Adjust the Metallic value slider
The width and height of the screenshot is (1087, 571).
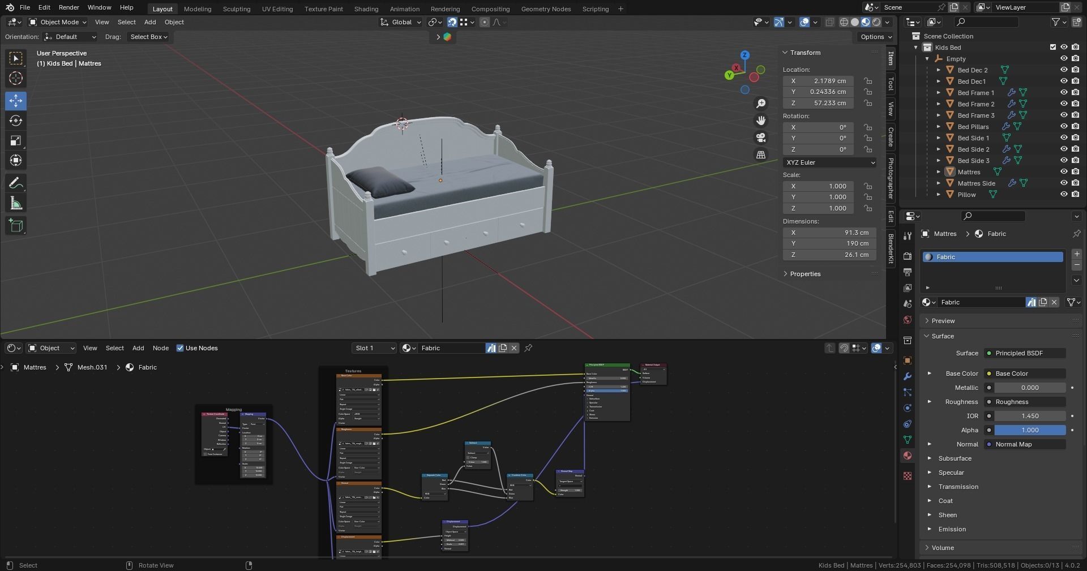coord(1030,388)
